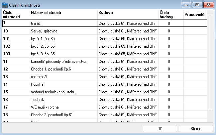Select the Kopírka row
Image resolution: width=216 pixels, height=135 pixels.
(x=105, y=84)
